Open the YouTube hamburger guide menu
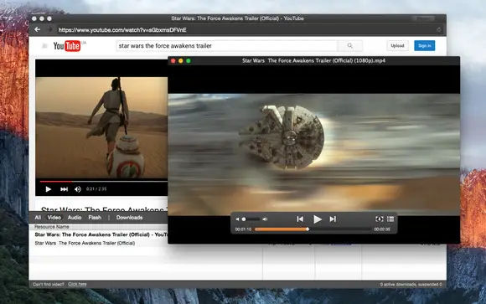The width and height of the screenshot is (486, 304). 44,46
